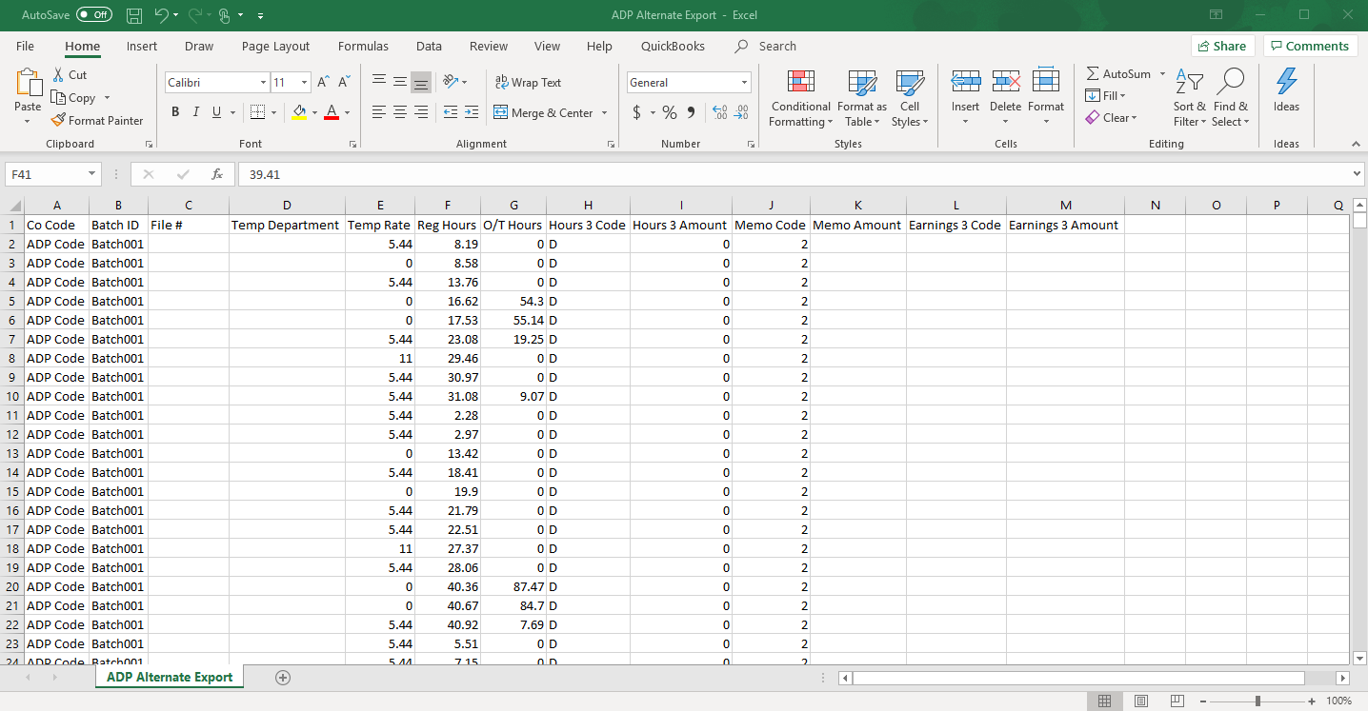The height and width of the screenshot is (711, 1368).
Task: Open Merge & Center dropdown arrow
Action: (604, 112)
